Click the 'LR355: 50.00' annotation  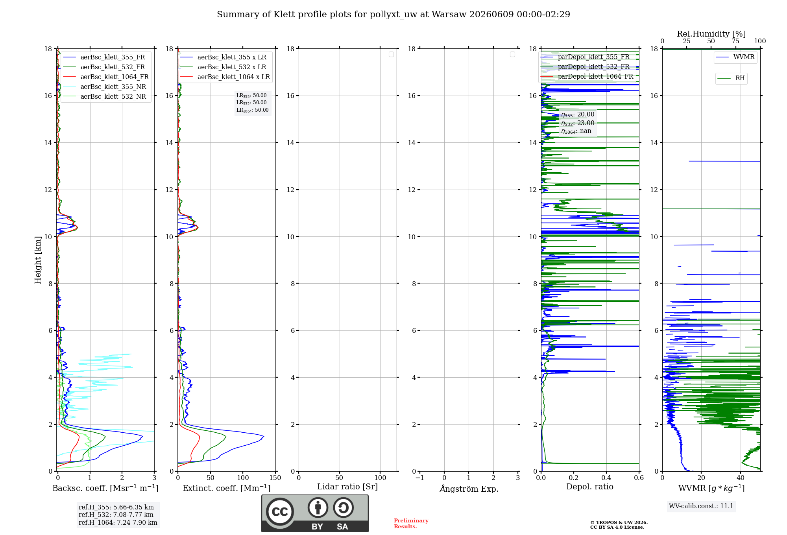(x=251, y=96)
